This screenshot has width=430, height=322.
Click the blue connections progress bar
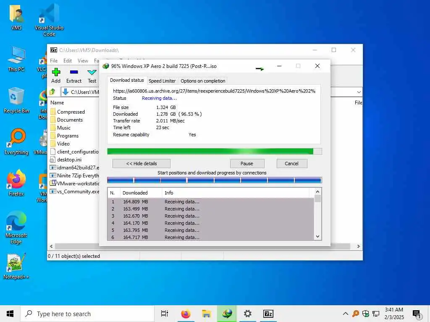[215, 180]
